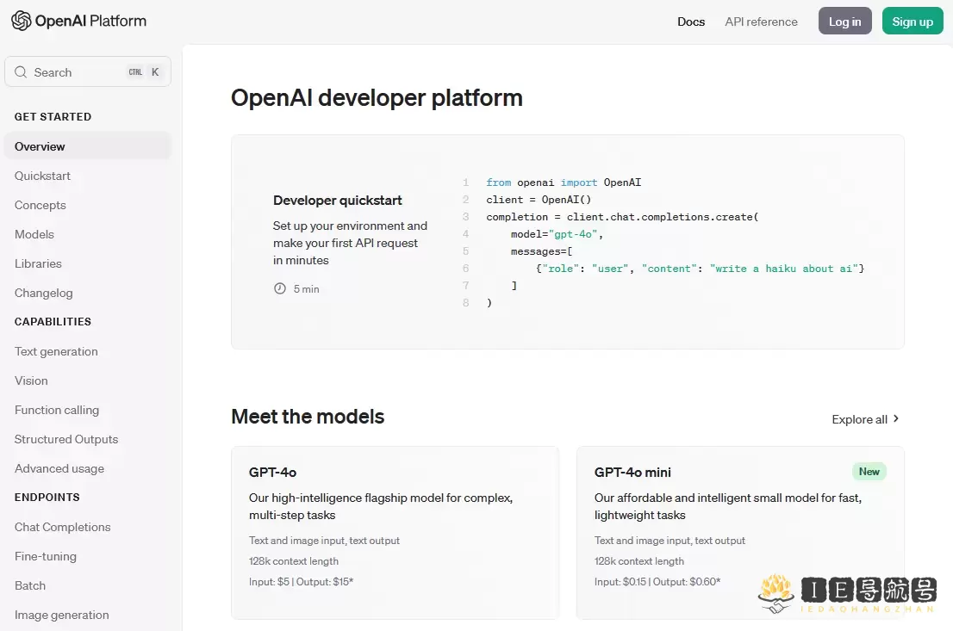Image resolution: width=953 pixels, height=631 pixels.
Task: Click the 'OpenAI developer platform' heading
Action: pyautogui.click(x=377, y=98)
